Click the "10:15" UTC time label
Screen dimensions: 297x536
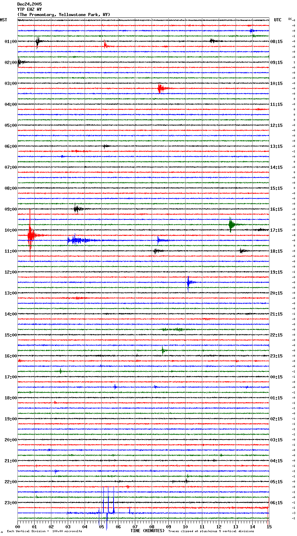click(x=276, y=84)
